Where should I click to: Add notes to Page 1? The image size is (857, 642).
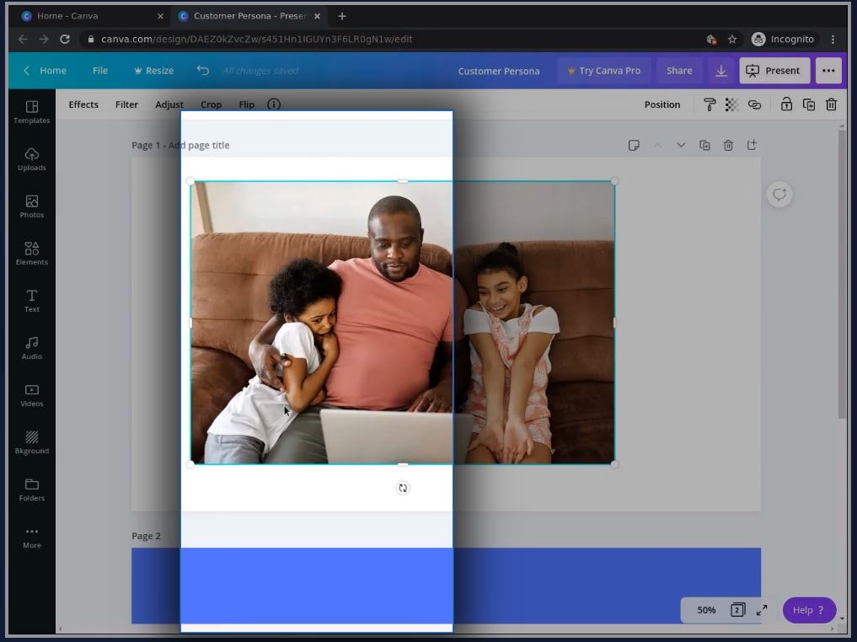click(634, 146)
